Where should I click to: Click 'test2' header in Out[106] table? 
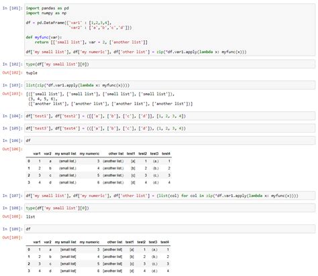[x=143, y=153]
